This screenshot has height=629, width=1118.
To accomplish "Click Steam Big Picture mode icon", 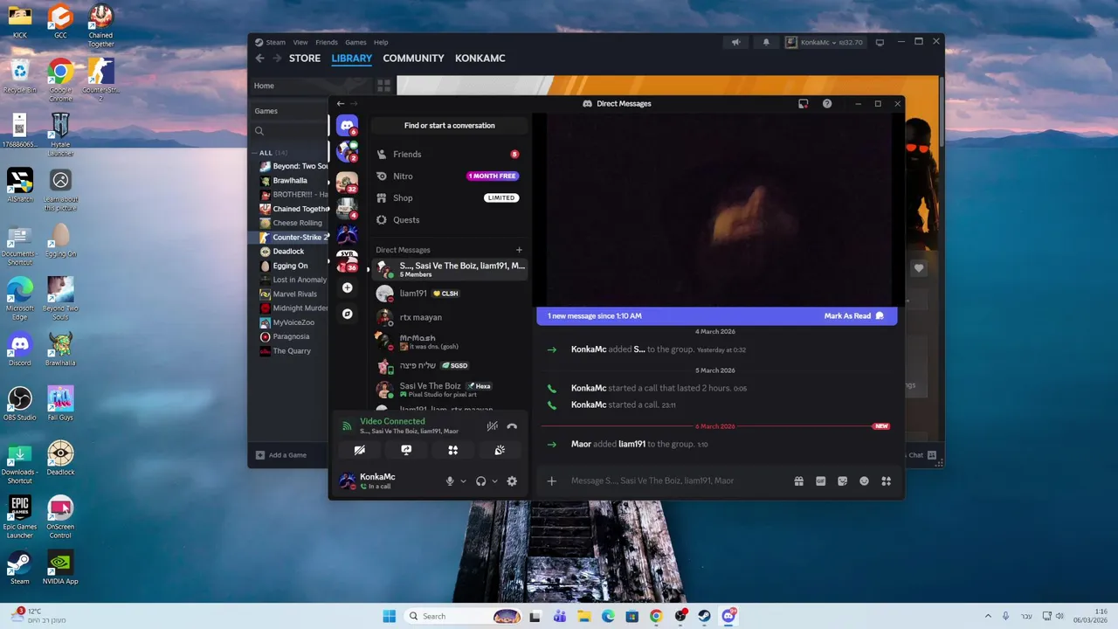I will point(880,42).
